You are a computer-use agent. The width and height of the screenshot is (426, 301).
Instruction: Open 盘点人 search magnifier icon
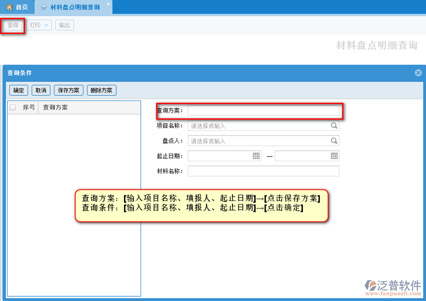pos(334,141)
